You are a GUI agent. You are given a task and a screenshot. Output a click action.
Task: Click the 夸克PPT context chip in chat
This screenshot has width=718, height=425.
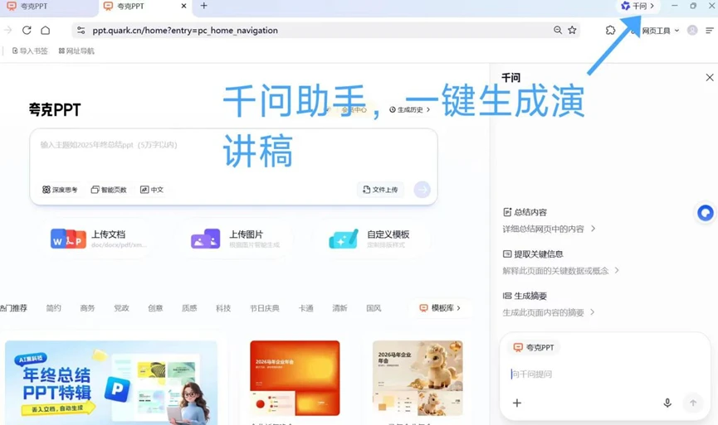534,347
